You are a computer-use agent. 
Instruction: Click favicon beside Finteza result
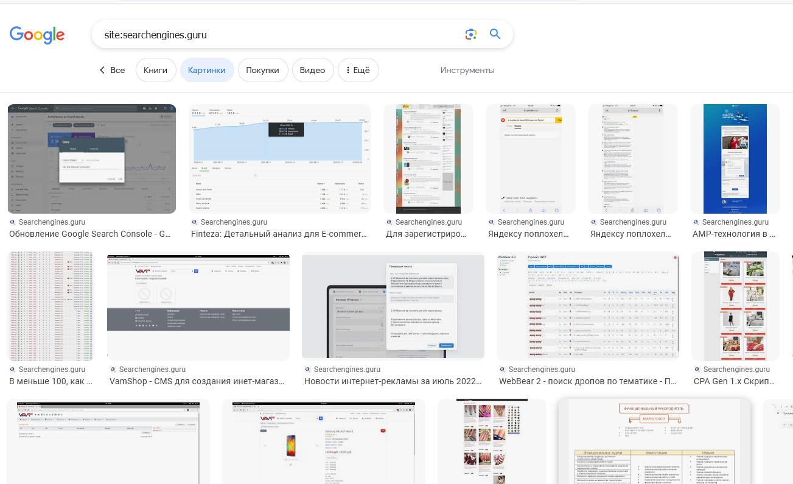pyautogui.click(x=195, y=222)
